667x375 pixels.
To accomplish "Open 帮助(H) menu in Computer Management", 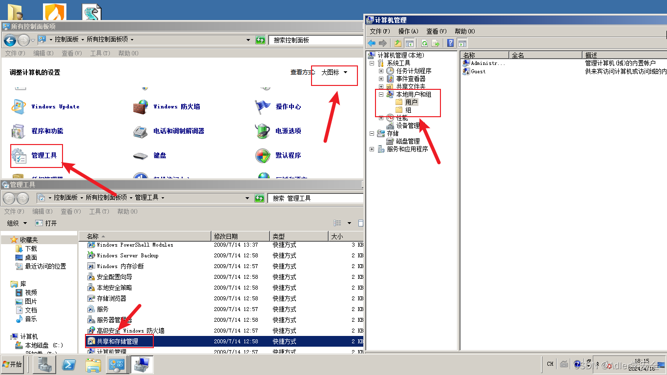I will (x=465, y=31).
